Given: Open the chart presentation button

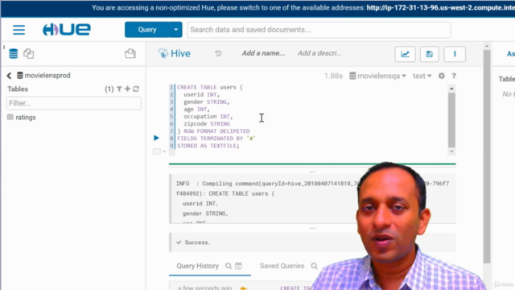Looking at the screenshot, I should pos(406,54).
